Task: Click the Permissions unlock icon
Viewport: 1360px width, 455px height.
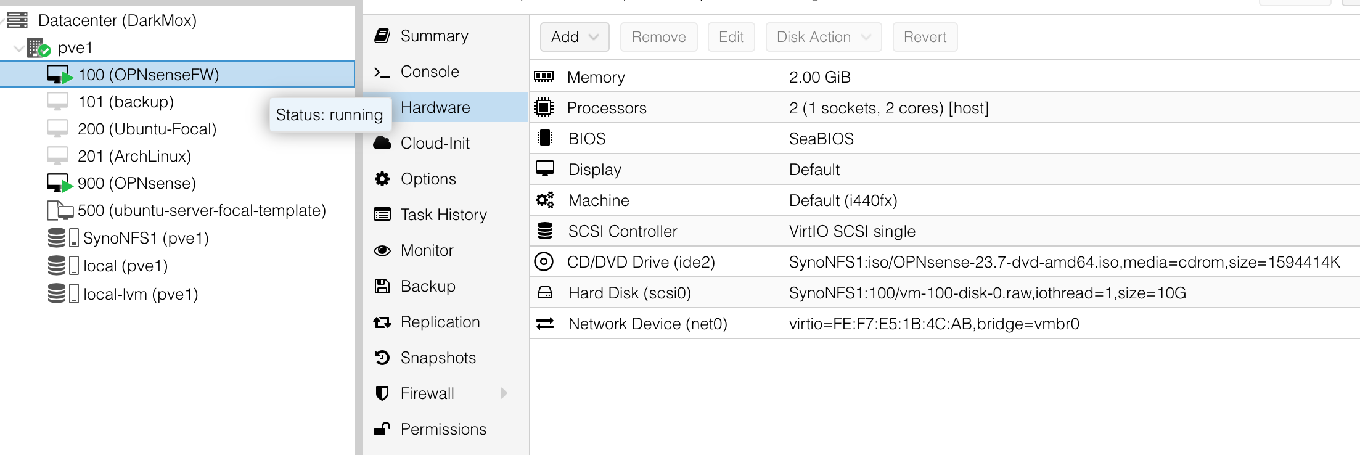Action: click(382, 429)
